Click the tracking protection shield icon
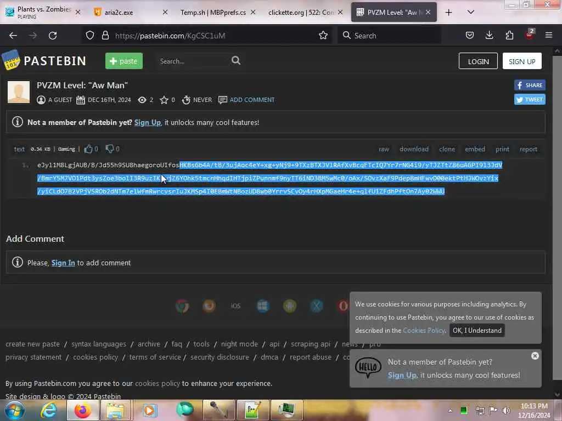 [90, 36]
